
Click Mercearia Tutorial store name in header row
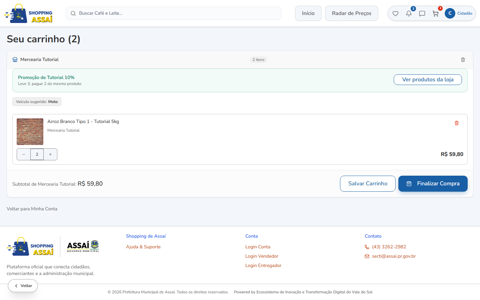(x=39, y=59)
